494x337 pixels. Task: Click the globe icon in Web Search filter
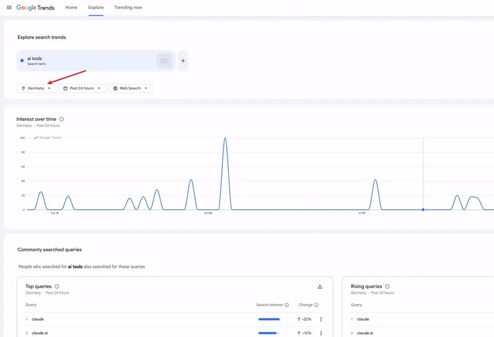tap(115, 88)
